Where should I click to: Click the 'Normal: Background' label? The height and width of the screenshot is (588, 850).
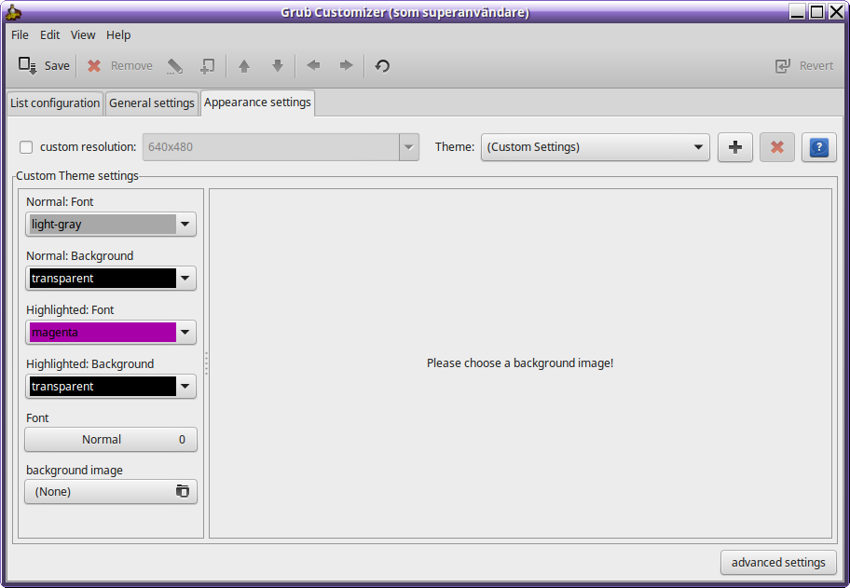(80, 255)
